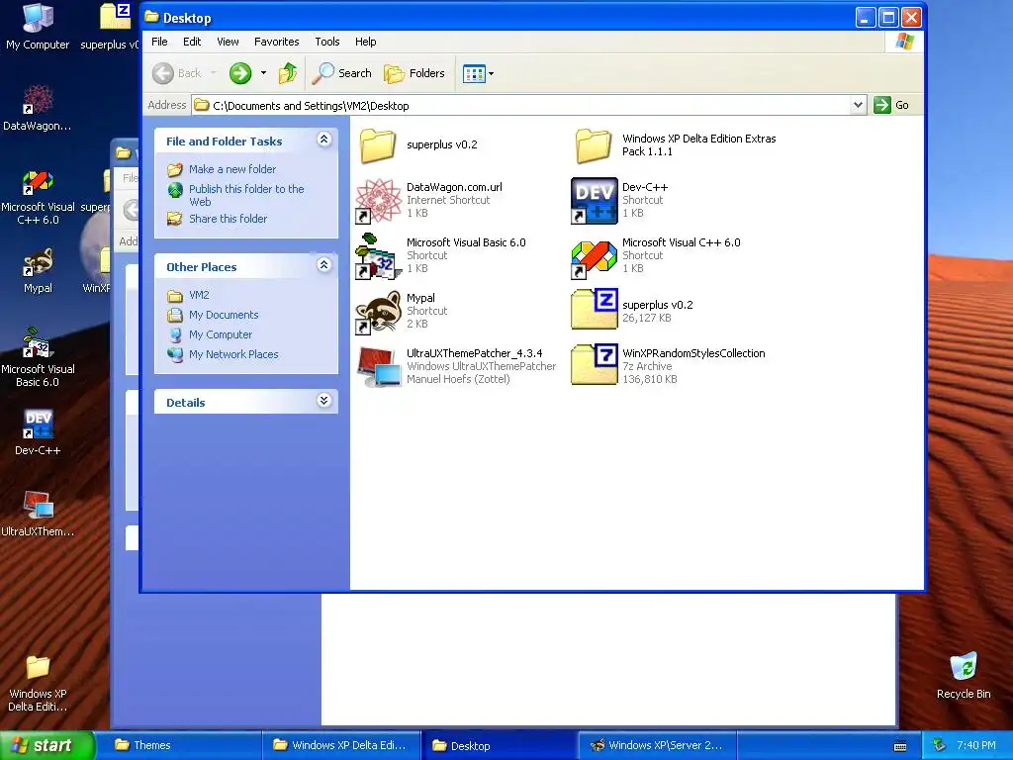Screen dimensions: 1013x760
Task: Go to My Documents in Other Places
Action: point(214,315)
